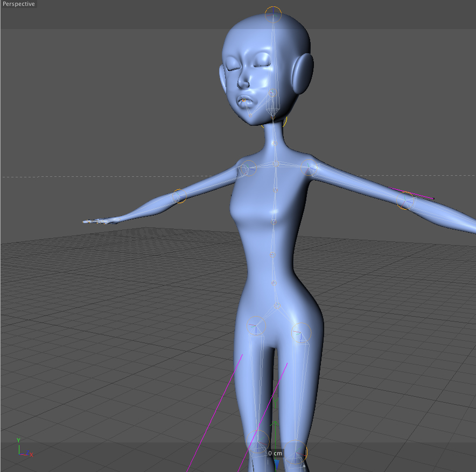476x472 pixels.
Task: Click the 0 cm position readout
Action: click(x=275, y=453)
